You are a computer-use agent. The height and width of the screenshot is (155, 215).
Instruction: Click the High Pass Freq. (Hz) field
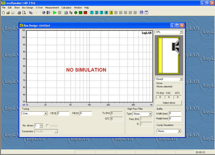[x=146, y=119]
